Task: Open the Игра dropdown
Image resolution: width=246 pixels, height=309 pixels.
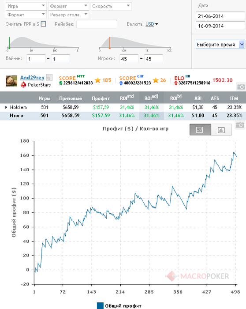Action: pos(26,6)
